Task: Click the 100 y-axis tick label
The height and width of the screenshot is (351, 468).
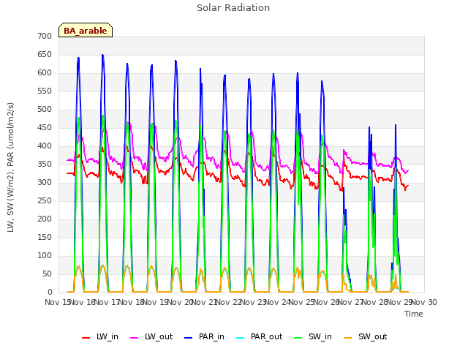Action: pos(45,256)
